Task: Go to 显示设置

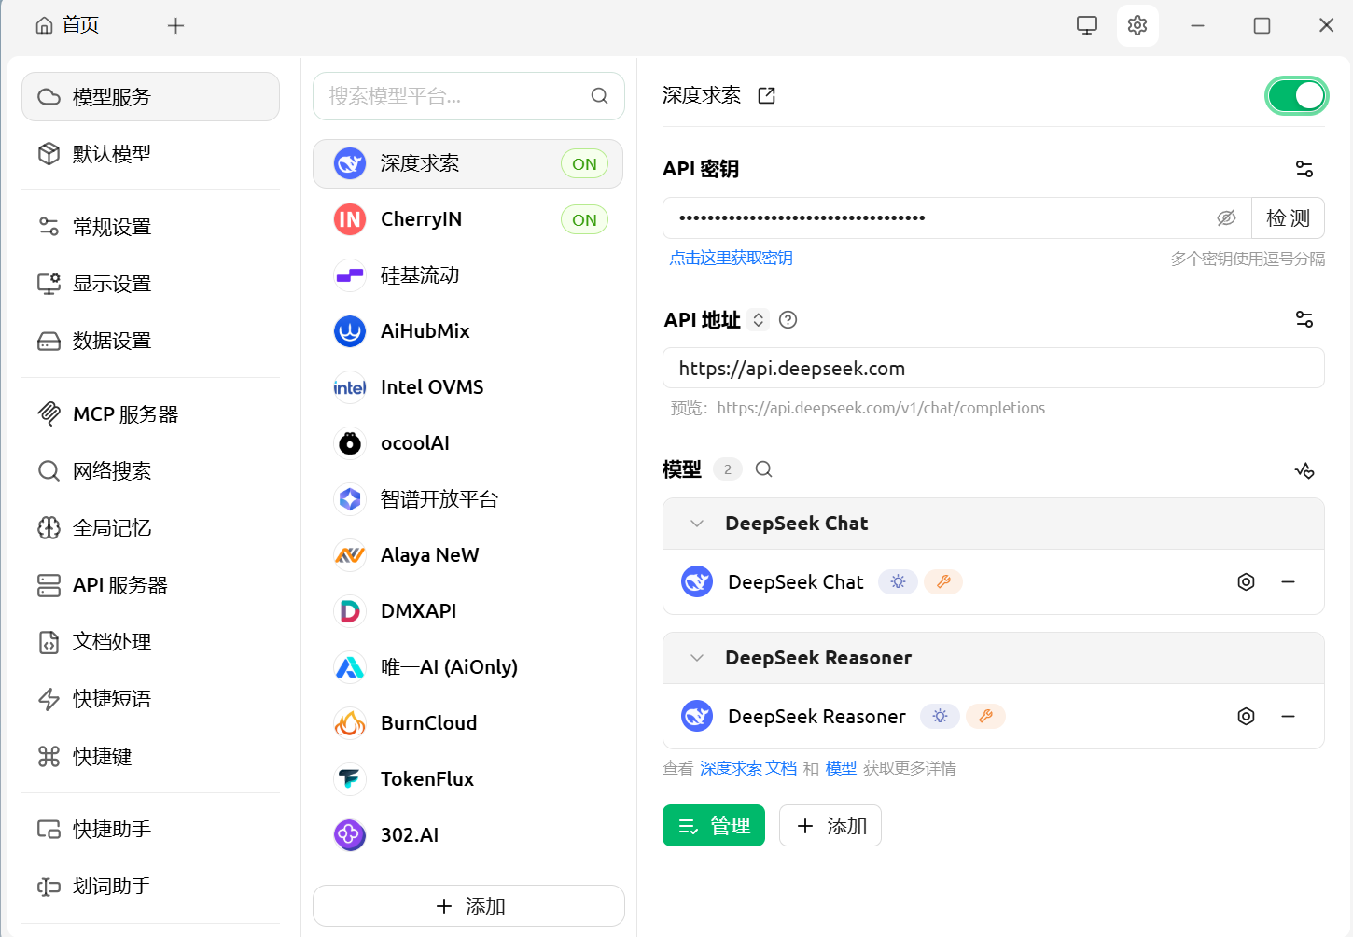Action: [x=150, y=284]
